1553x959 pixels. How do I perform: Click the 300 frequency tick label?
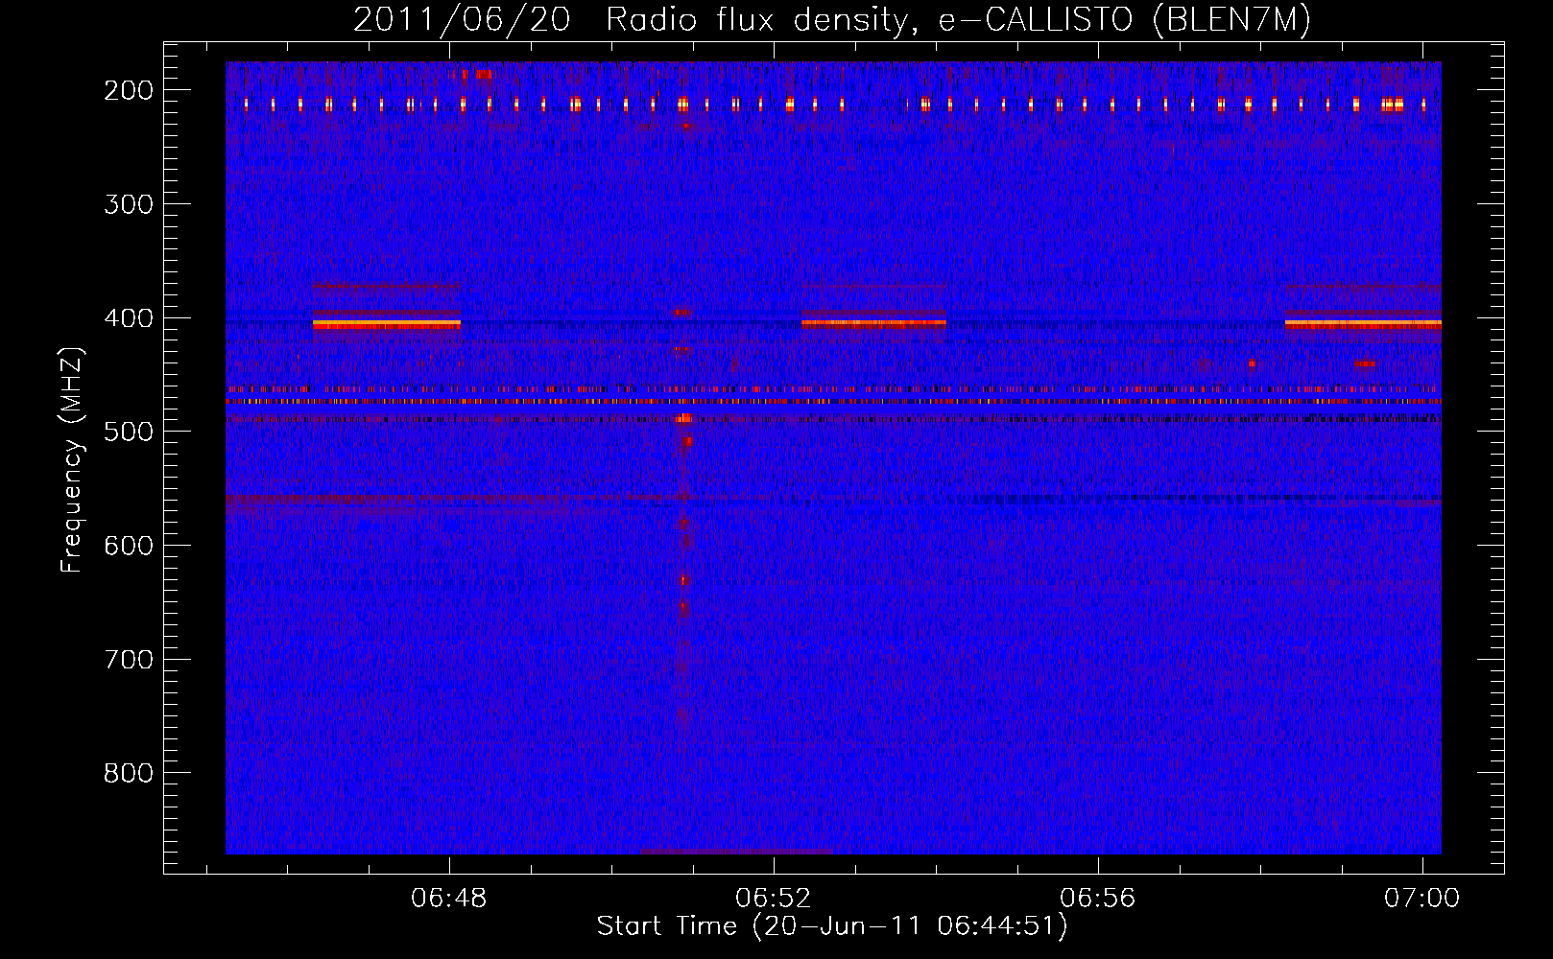(129, 204)
